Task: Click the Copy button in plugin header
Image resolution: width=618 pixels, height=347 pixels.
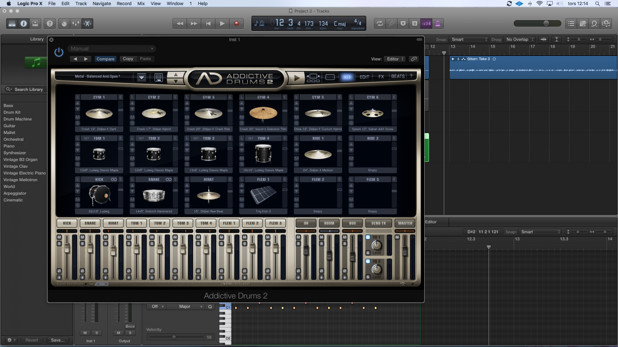Action: pyautogui.click(x=128, y=59)
